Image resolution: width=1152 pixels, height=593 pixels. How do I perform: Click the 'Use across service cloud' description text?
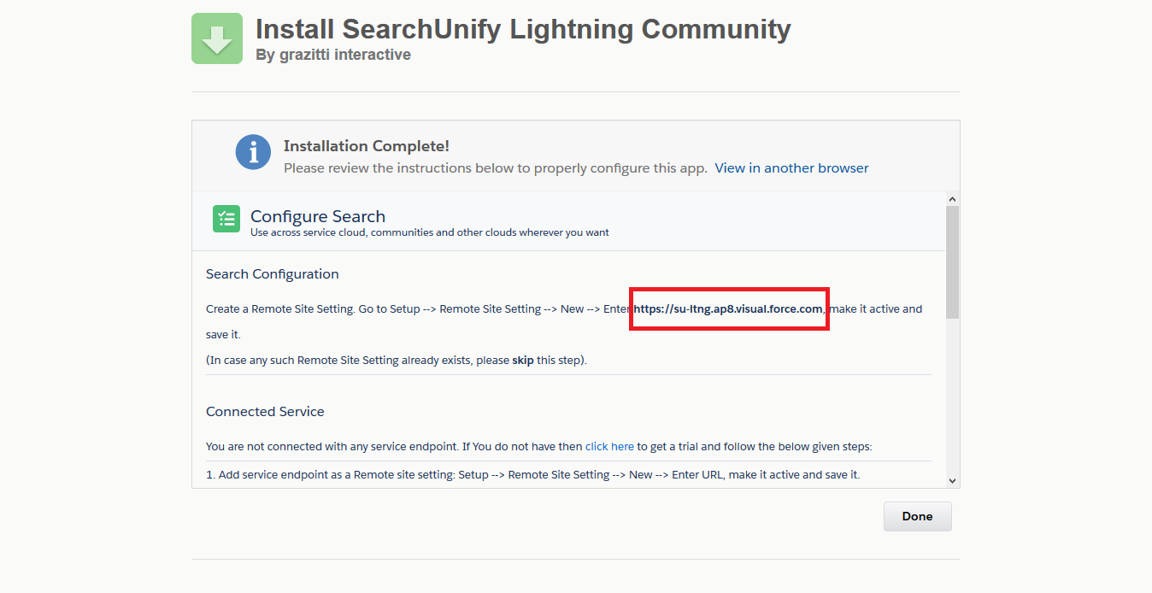coord(429,232)
